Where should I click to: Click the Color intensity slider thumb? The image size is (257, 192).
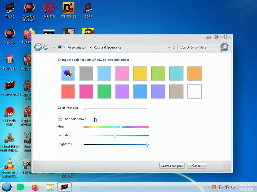pyautogui.click(x=85, y=108)
